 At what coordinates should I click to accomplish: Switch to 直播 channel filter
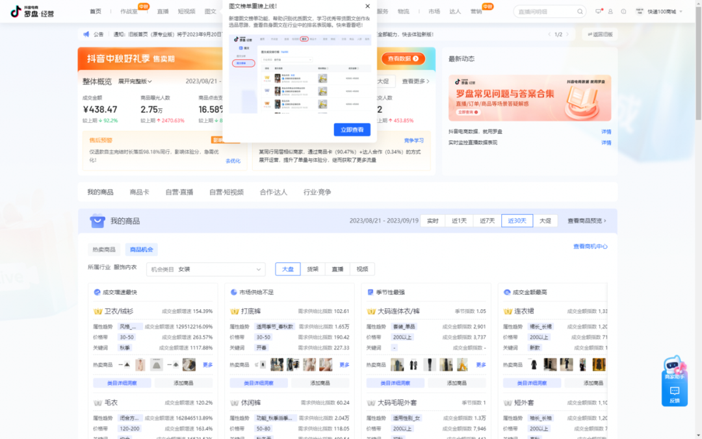click(337, 269)
